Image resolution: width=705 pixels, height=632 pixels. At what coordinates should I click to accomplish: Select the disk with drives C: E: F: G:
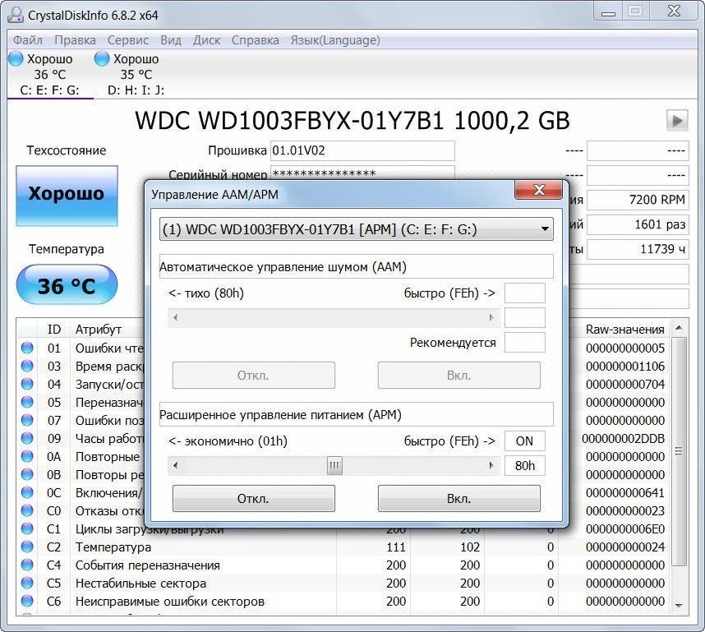click(x=49, y=74)
